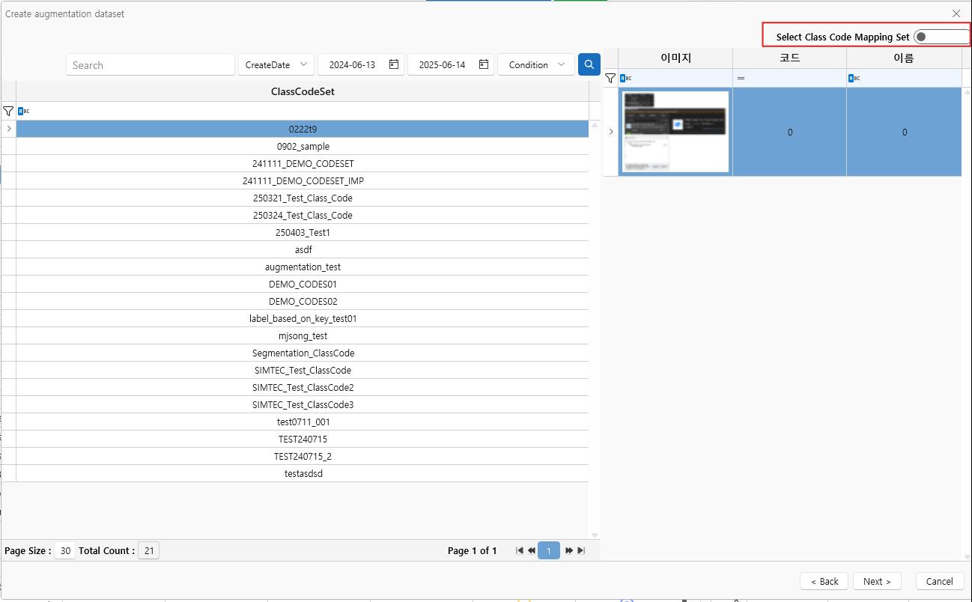Go to the previous page icon
Screen dimensions: 972x602
(532, 550)
